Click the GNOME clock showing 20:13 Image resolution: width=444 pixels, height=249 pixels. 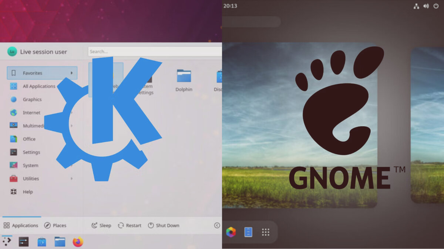[230, 6]
